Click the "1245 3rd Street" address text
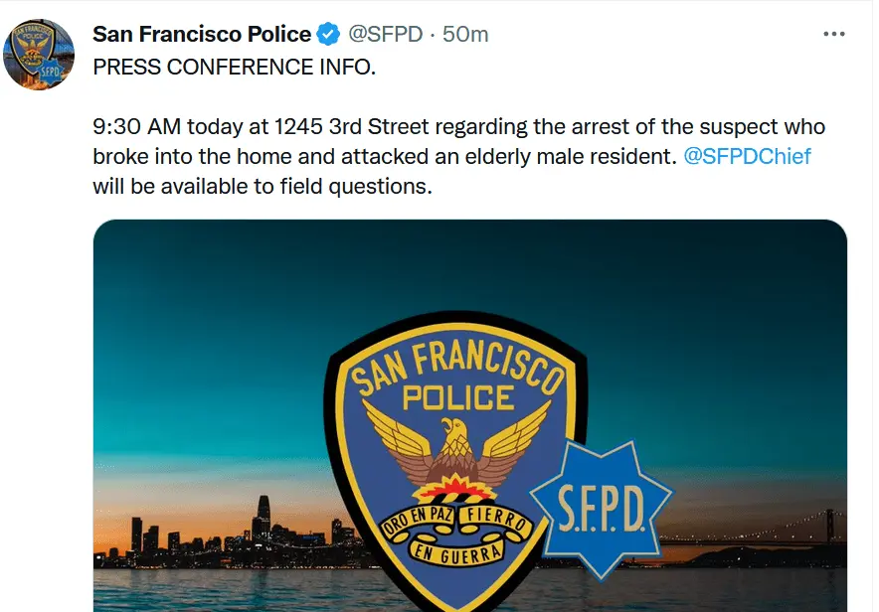 (325, 128)
